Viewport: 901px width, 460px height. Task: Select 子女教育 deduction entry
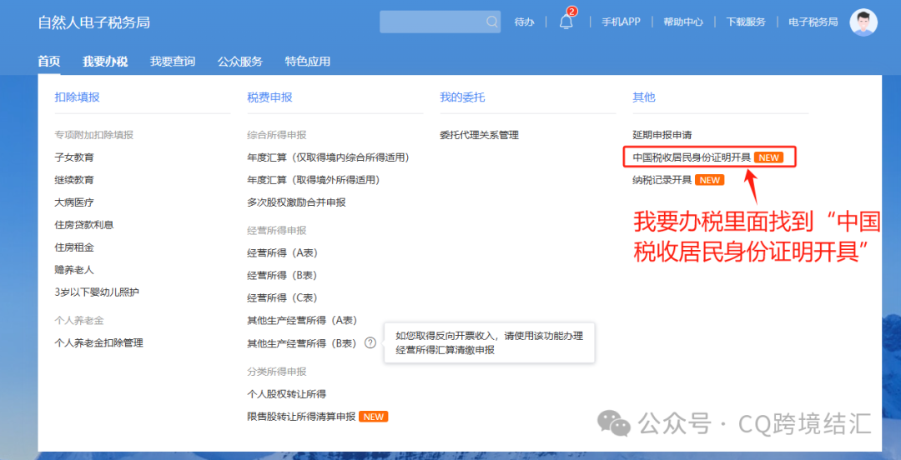(x=74, y=157)
